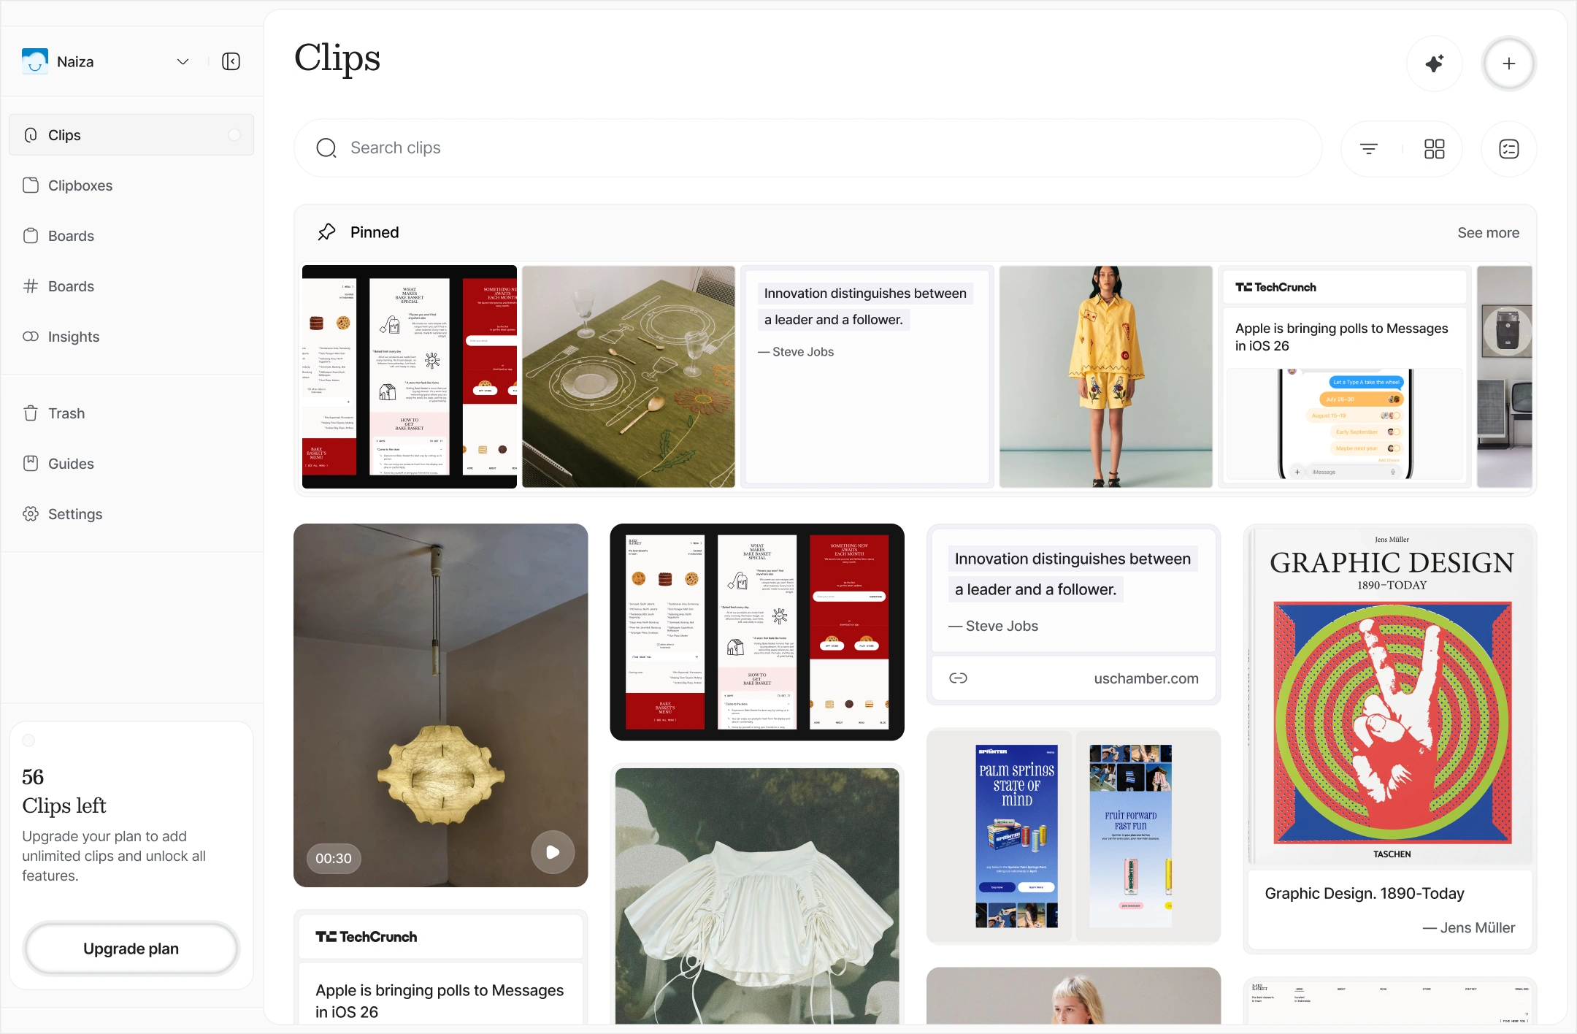Image resolution: width=1577 pixels, height=1034 pixels.
Task: Open the AI assistant sparkle icon
Action: pyautogui.click(x=1433, y=64)
